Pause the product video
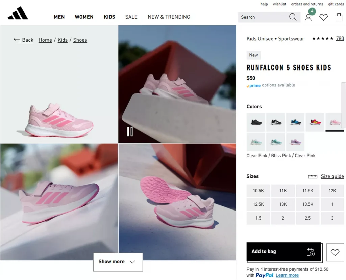This screenshot has width=346, height=280. pos(130,132)
